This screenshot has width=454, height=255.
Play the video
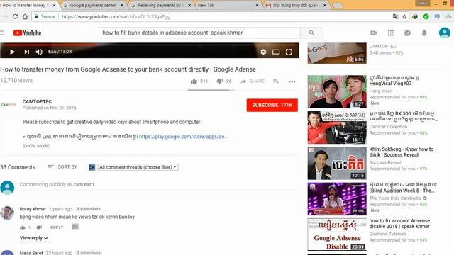[x=12, y=52]
